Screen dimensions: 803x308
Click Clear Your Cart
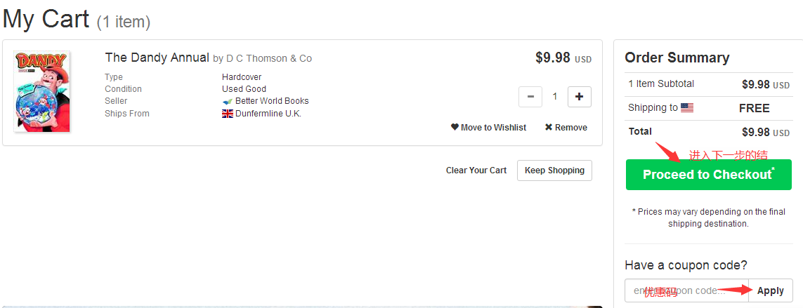pyautogui.click(x=476, y=170)
